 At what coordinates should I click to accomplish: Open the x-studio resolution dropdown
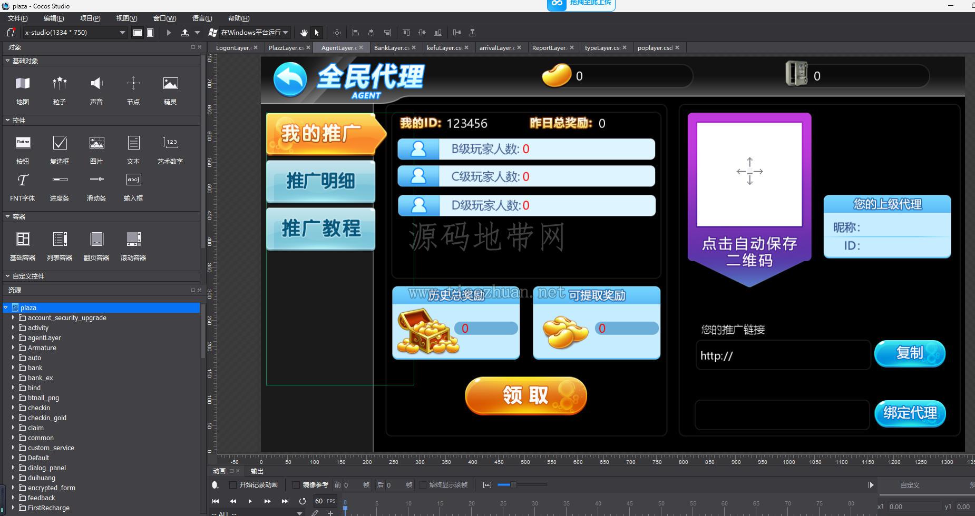point(75,33)
